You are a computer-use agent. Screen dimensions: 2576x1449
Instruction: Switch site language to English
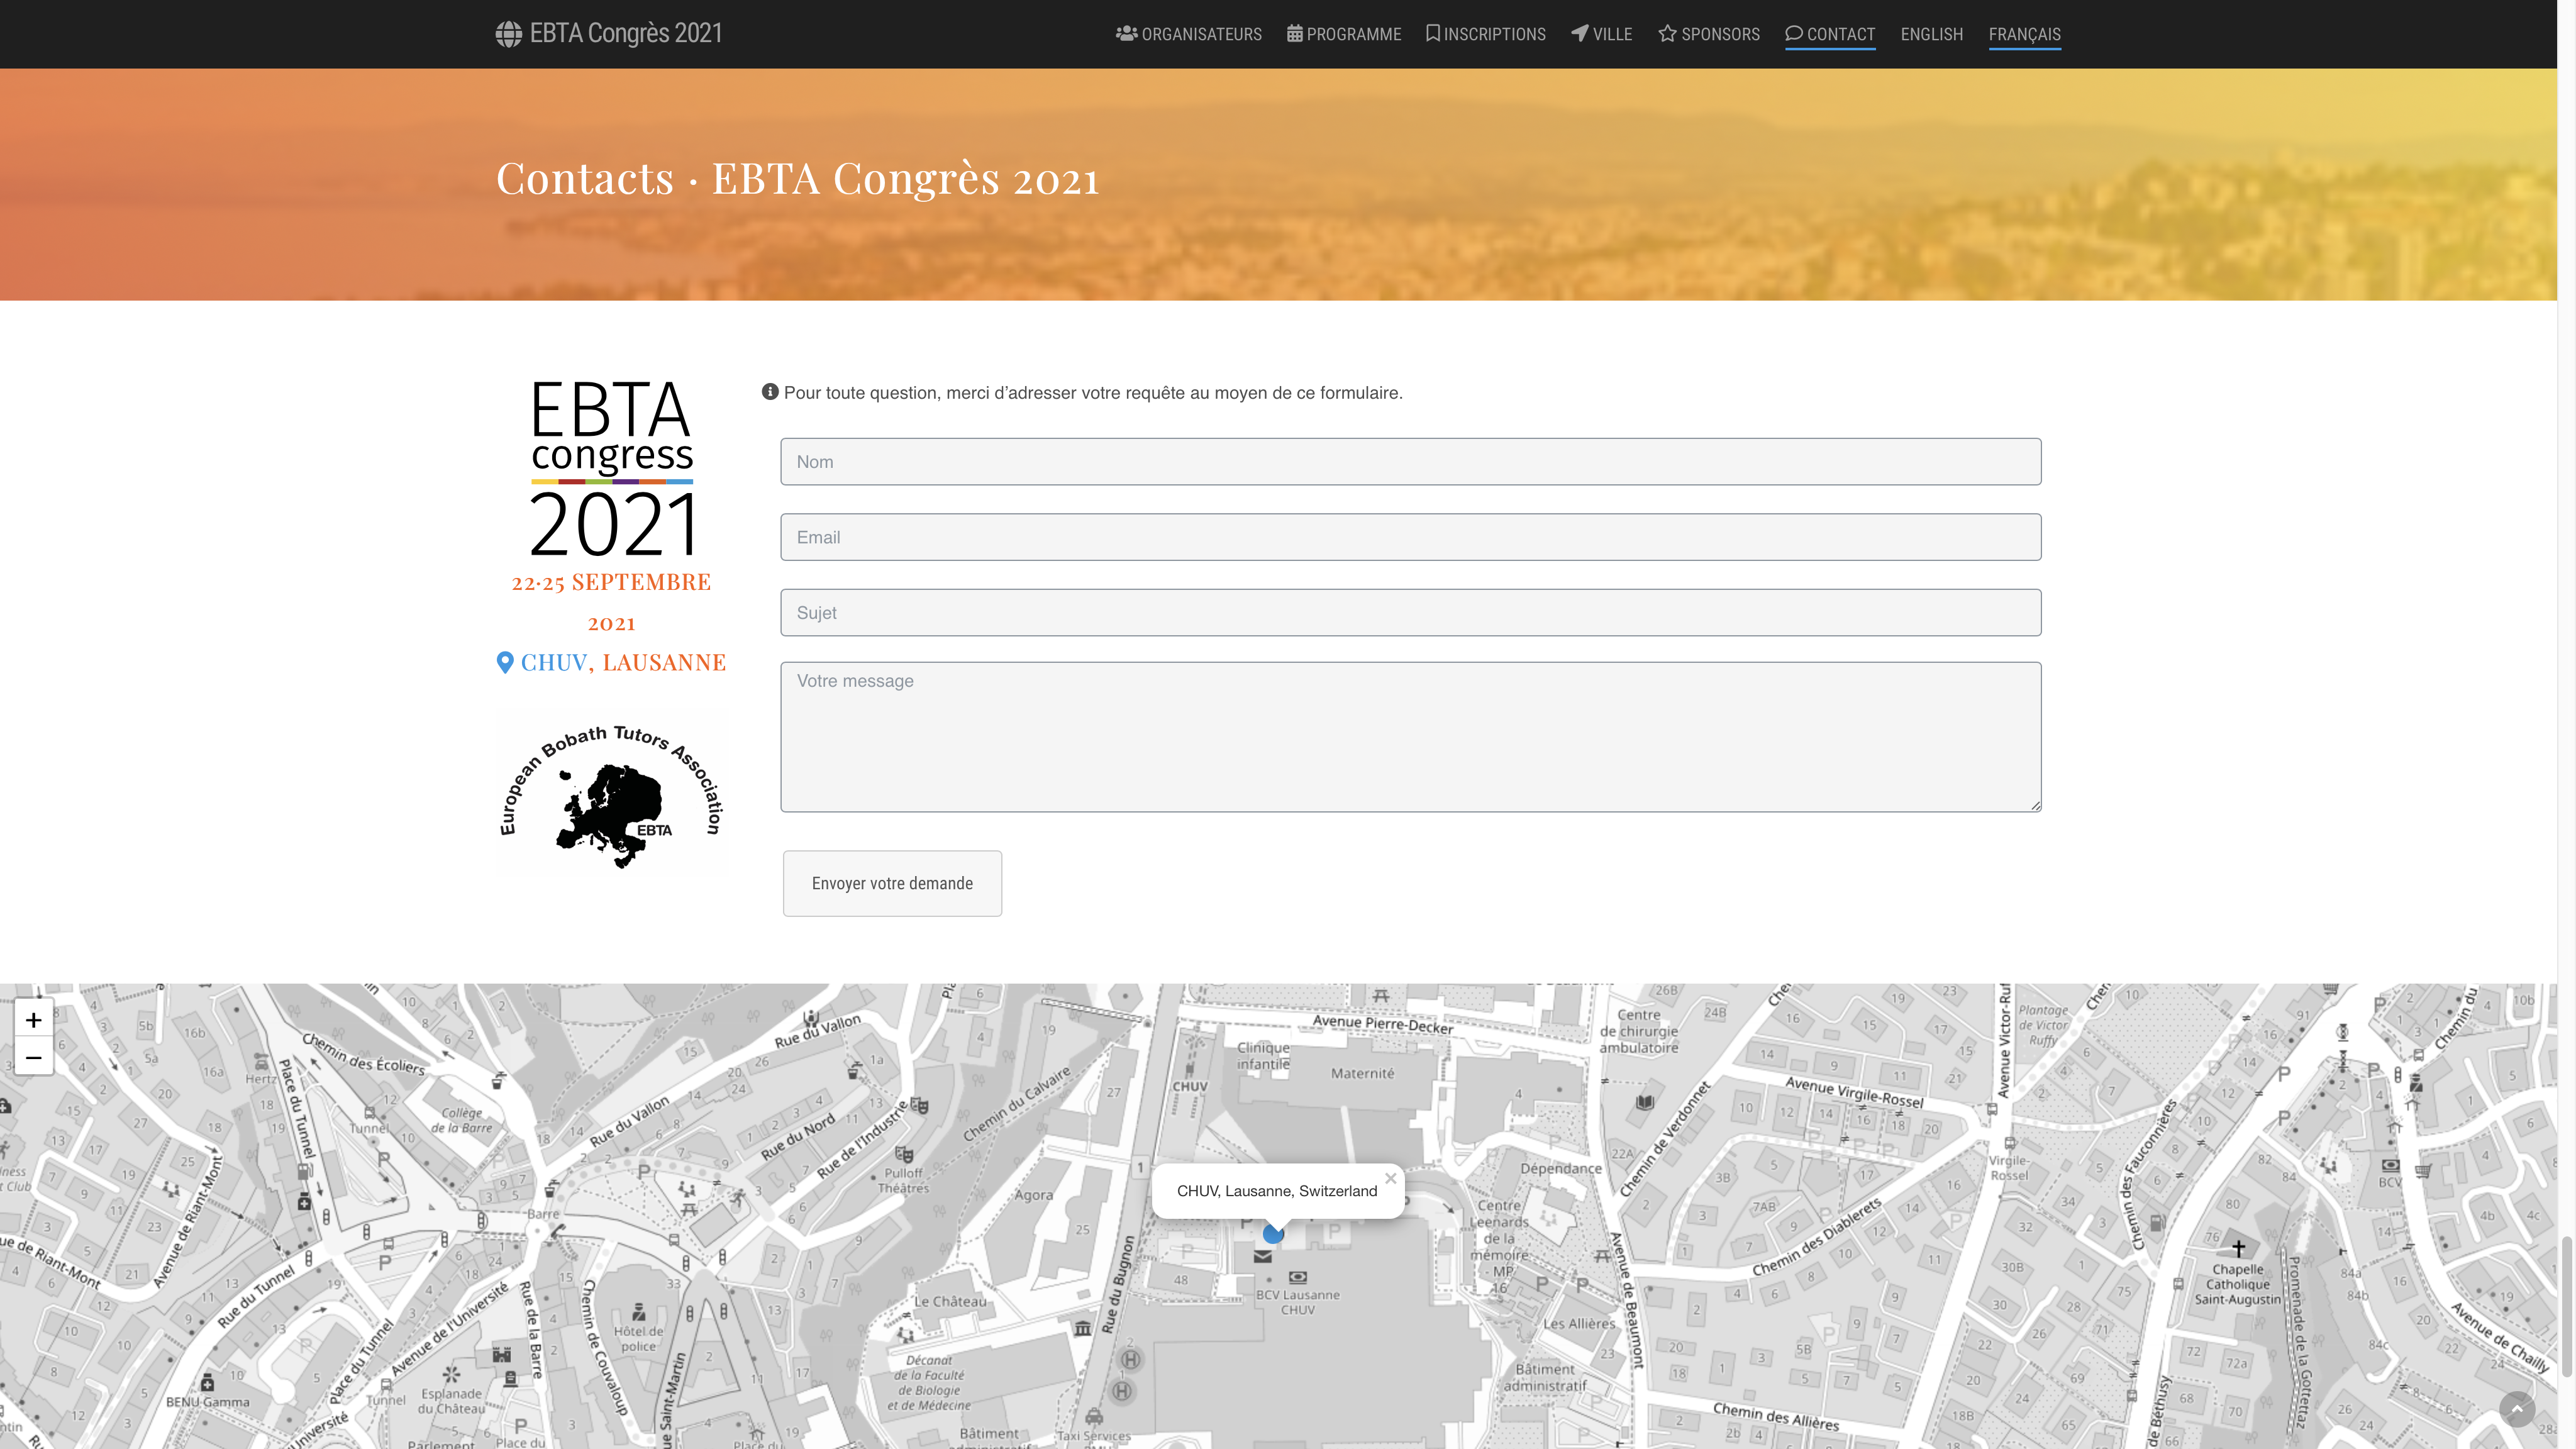1931,34
